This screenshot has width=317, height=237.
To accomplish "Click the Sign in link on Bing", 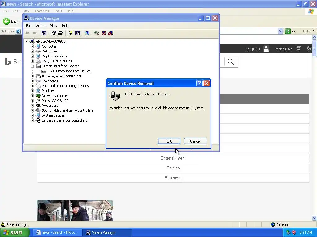I will 253,48.
